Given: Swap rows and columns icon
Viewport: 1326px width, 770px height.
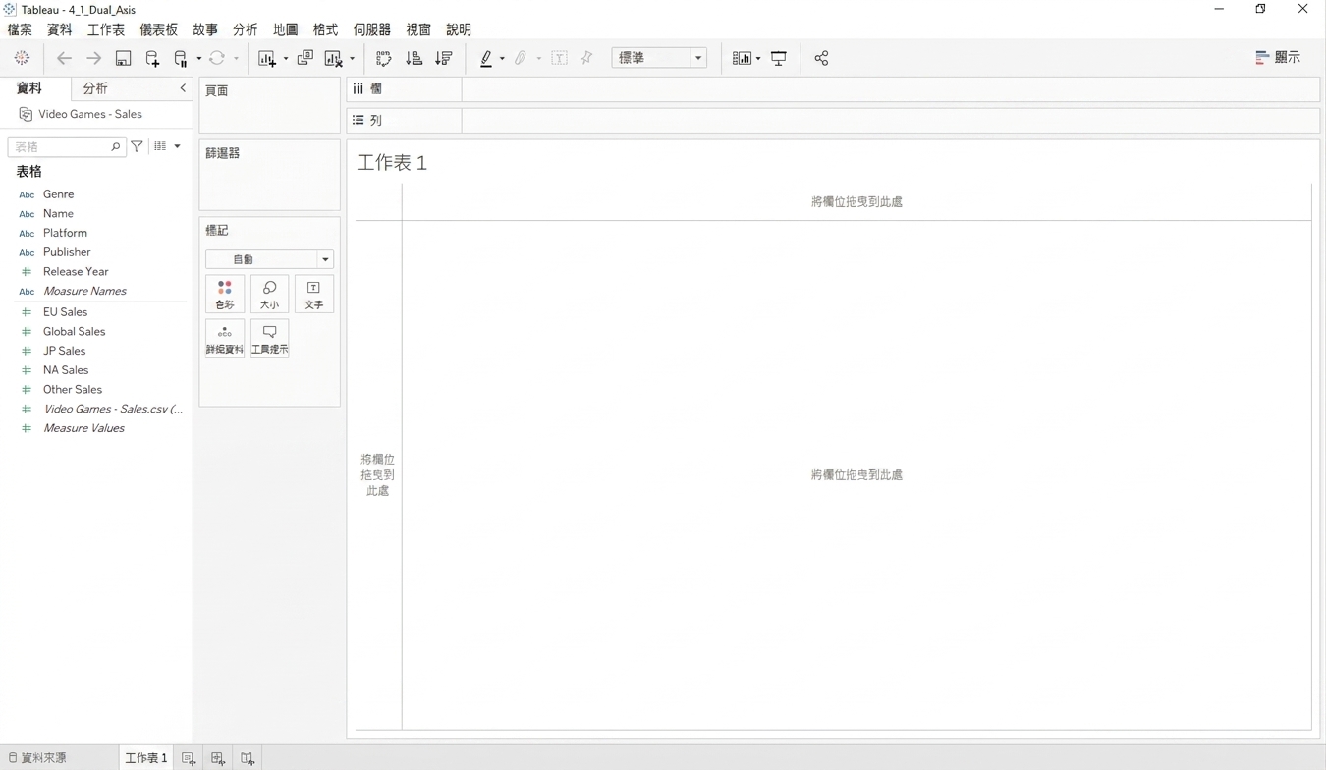Looking at the screenshot, I should (384, 59).
